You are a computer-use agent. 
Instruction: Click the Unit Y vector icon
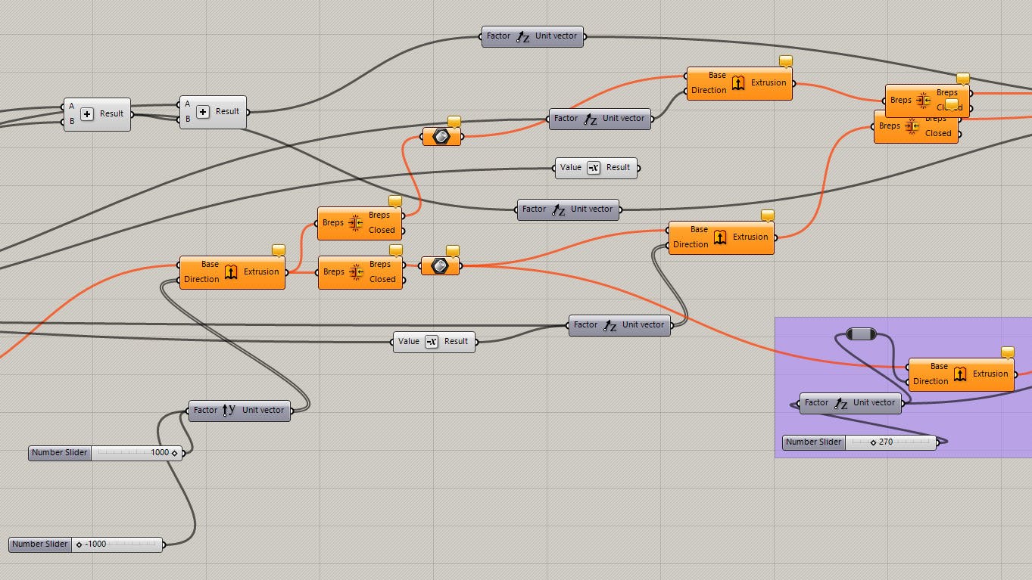point(229,411)
